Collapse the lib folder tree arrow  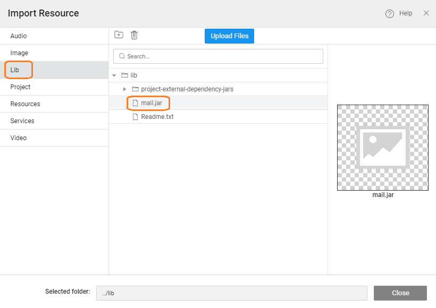click(114, 75)
